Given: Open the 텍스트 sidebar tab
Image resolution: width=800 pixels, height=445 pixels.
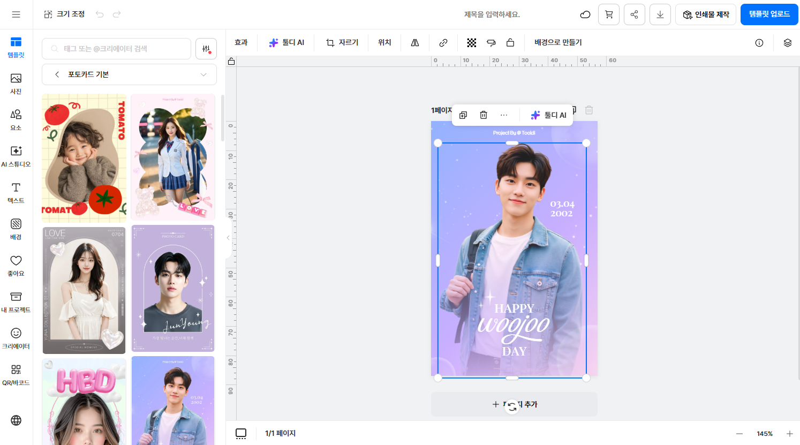Looking at the screenshot, I should 16,193.
